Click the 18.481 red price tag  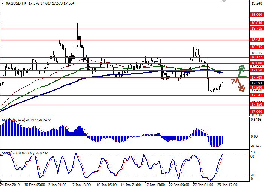pos(256,39)
